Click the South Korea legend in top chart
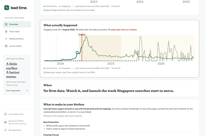The width and height of the screenshot is (205, 136). (50, 6)
